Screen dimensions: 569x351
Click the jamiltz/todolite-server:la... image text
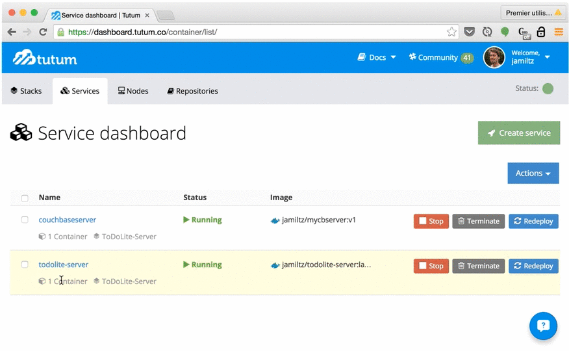tap(327, 265)
